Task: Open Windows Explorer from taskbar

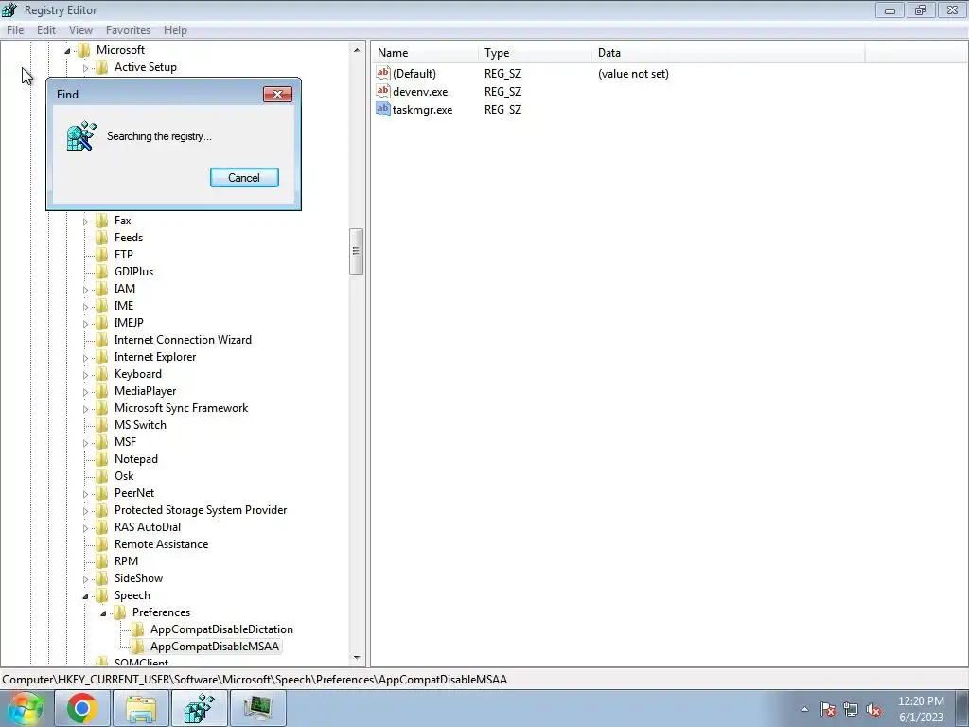Action: pos(141,708)
